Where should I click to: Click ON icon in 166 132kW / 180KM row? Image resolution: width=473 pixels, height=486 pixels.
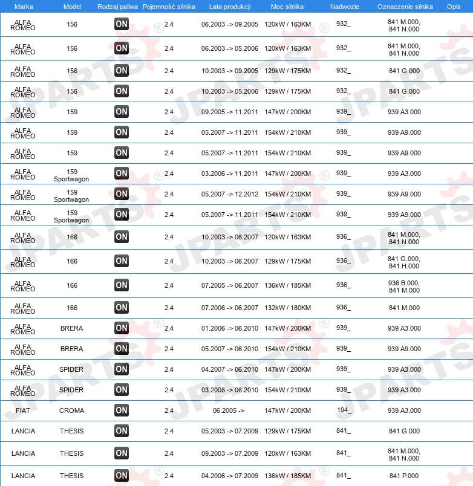tap(121, 308)
